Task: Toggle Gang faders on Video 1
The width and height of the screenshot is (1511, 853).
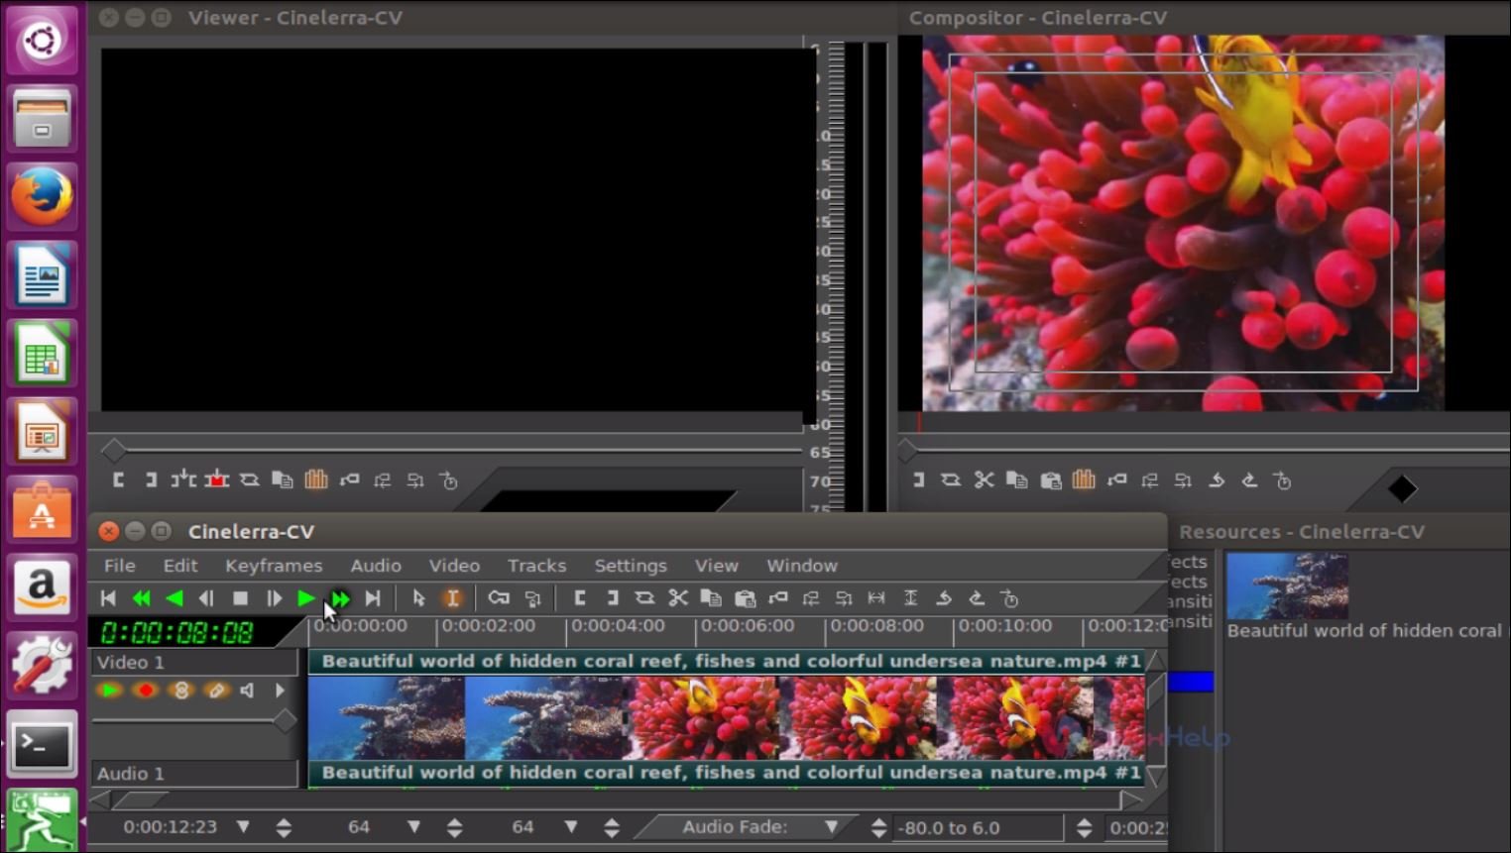Action: [181, 691]
